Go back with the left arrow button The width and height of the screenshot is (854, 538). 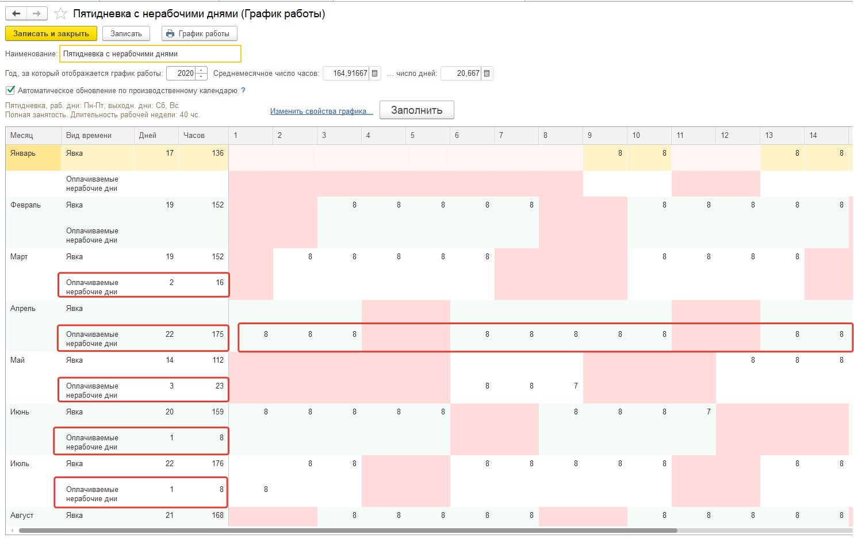point(16,13)
